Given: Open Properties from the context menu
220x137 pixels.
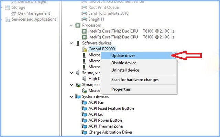Looking at the screenshot, I should (121, 89).
